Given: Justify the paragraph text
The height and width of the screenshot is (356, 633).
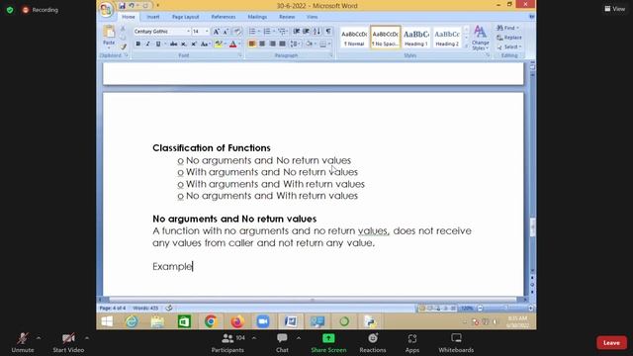Looking at the screenshot, I should 283,44.
